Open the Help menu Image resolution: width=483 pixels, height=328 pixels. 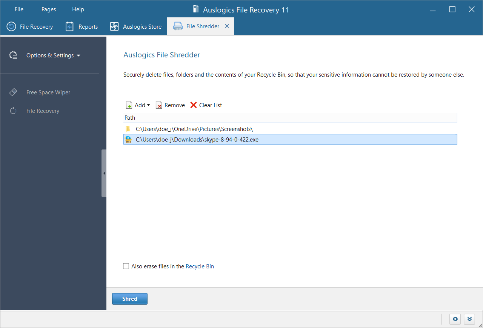pos(78,9)
